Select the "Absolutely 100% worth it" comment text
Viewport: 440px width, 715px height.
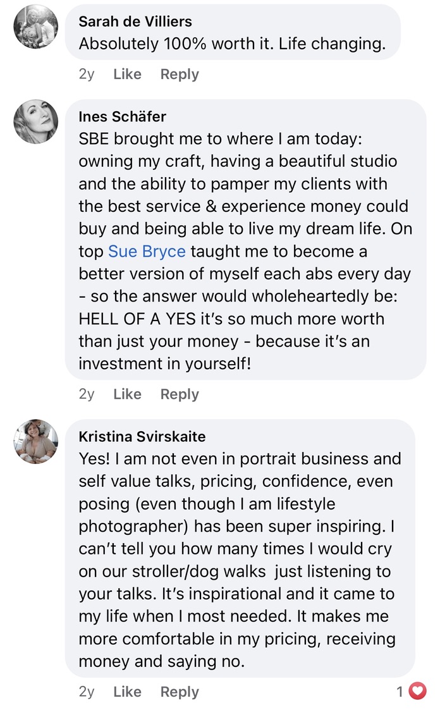(231, 46)
